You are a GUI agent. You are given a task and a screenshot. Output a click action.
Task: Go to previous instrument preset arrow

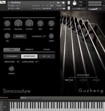coord(50,3)
